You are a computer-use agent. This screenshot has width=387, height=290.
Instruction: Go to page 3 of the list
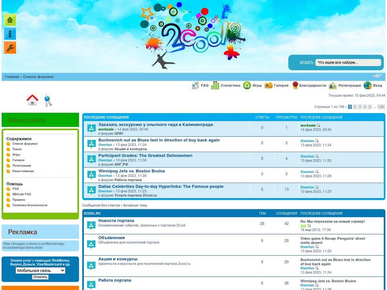360,107
